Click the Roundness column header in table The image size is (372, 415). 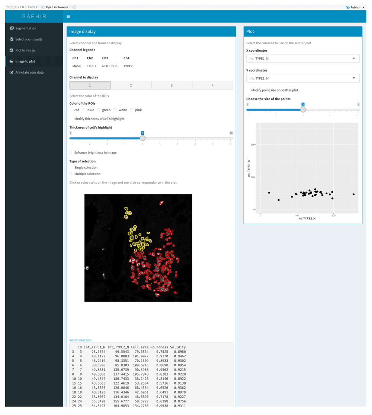coord(159,347)
